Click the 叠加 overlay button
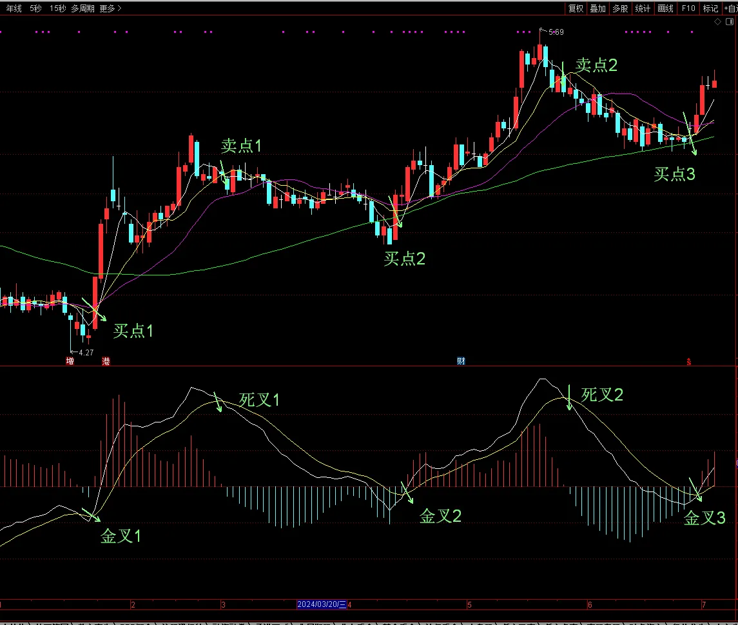This screenshot has width=738, height=625. 597,8
